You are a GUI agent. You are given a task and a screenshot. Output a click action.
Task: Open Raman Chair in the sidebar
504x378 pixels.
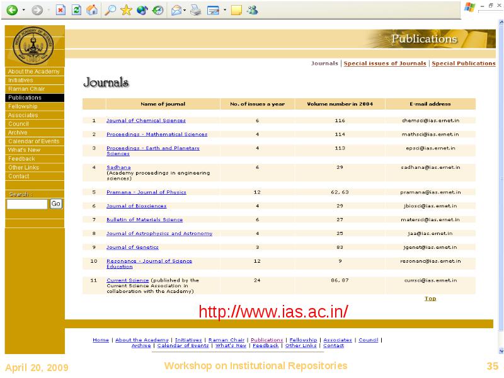(x=26, y=89)
